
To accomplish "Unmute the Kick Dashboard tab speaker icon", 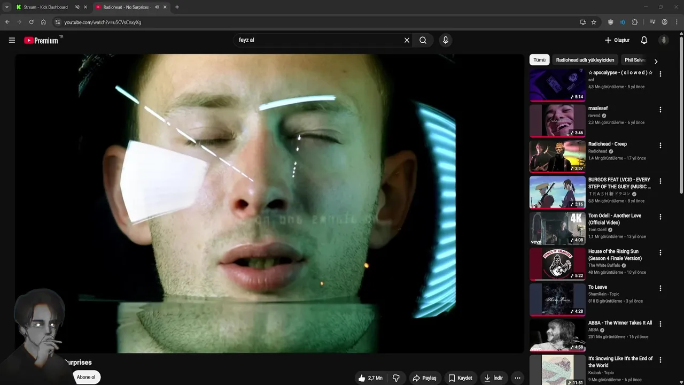I will (x=77, y=7).
